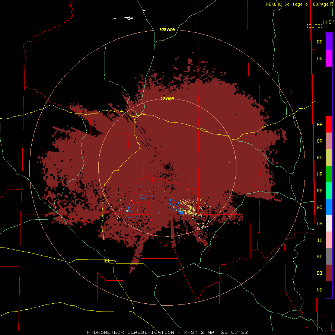Screen dimensions: 335x335
Task: Click the small square highway junction marker
Action: [106, 261]
